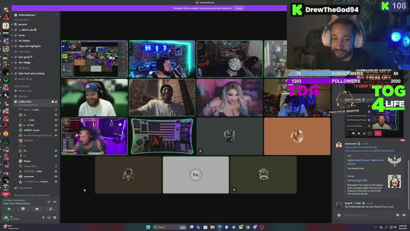Select the orange avatar tile

(x=297, y=136)
